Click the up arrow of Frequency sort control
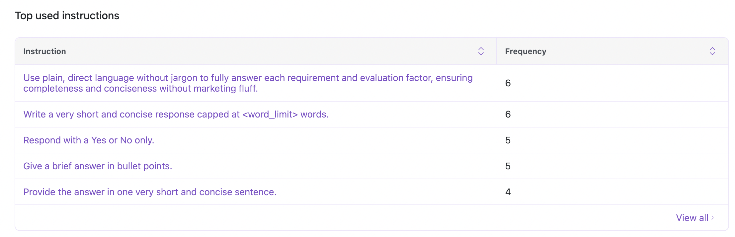Screen dimensions: 735x237 point(712,48)
